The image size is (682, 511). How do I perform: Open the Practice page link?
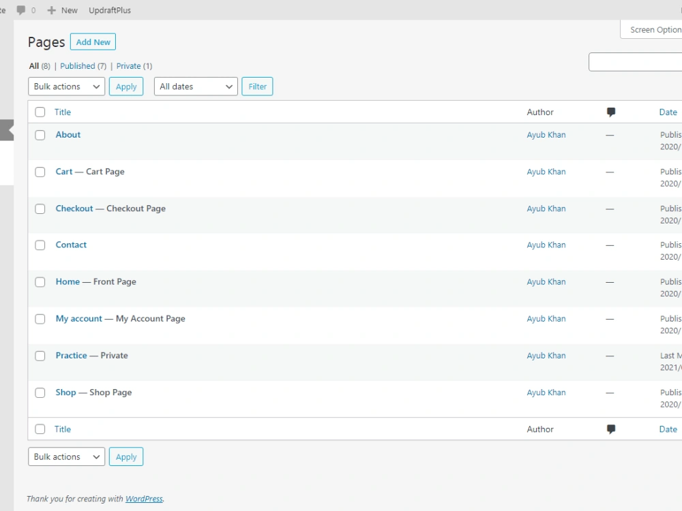[72, 356]
